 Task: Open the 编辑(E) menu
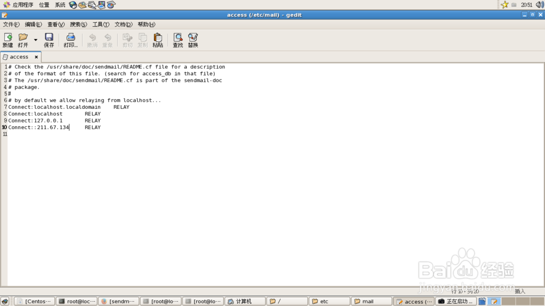pos(33,25)
